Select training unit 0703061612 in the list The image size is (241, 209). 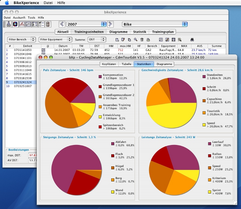(23, 62)
